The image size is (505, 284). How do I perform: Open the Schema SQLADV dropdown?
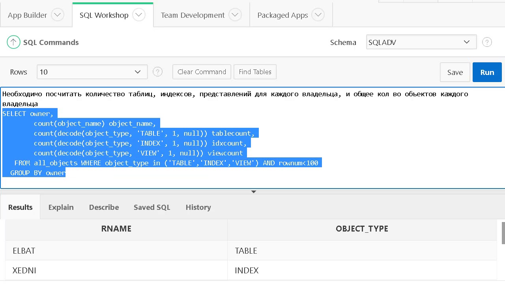coord(421,42)
